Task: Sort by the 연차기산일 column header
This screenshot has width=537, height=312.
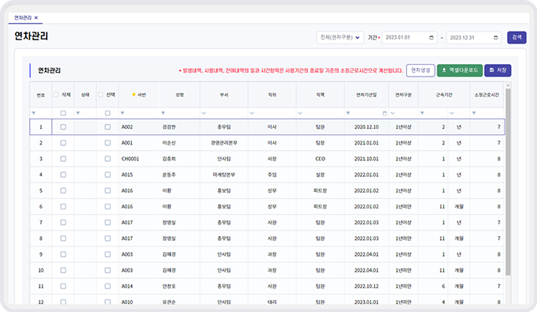Action: coord(366,95)
